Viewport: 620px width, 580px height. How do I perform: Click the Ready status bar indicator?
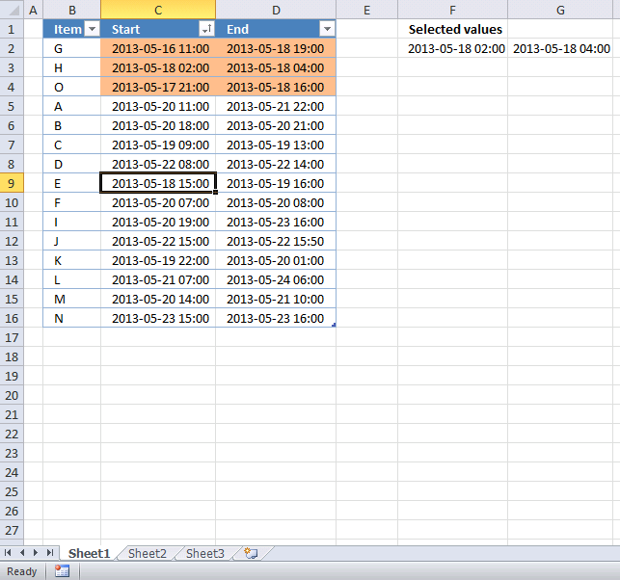22,571
